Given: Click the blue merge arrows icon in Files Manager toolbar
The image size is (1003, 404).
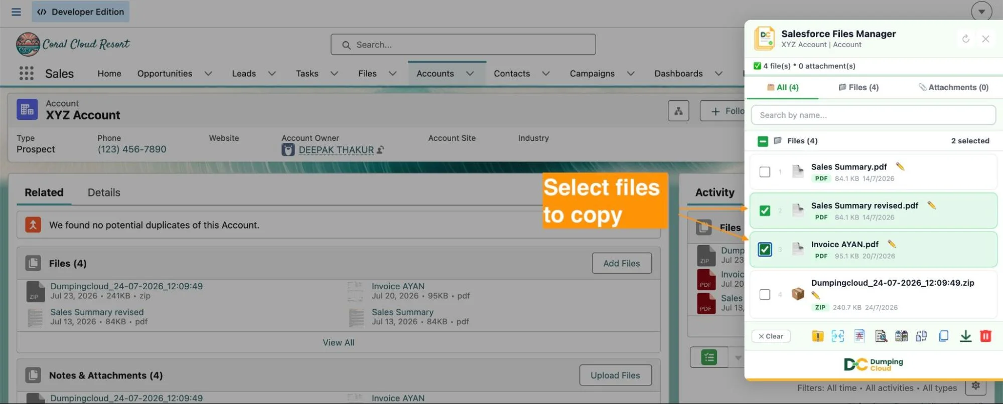Looking at the screenshot, I should tap(837, 336).
